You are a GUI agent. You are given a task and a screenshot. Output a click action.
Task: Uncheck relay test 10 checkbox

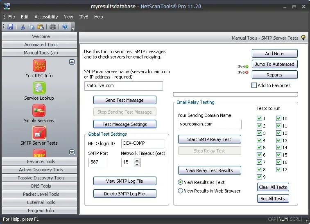[x=278, y=118]
